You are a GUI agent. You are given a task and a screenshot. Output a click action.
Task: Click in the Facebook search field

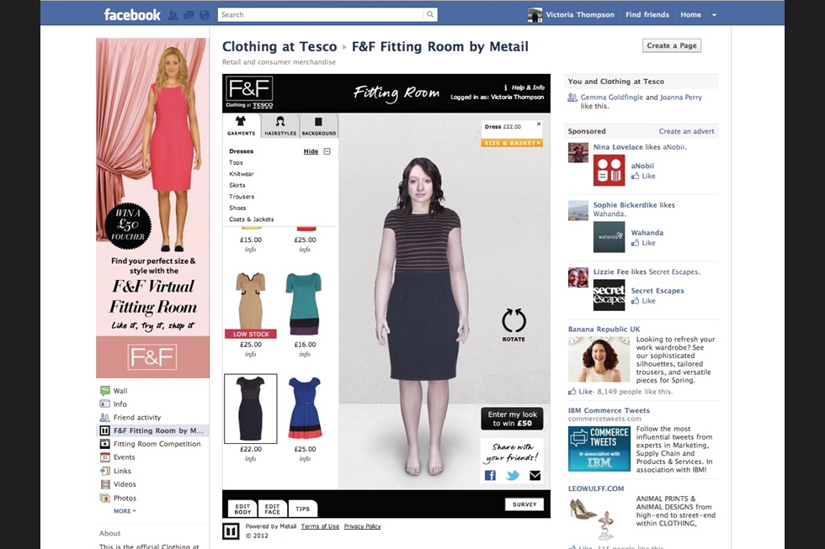(x=320, y=14)
